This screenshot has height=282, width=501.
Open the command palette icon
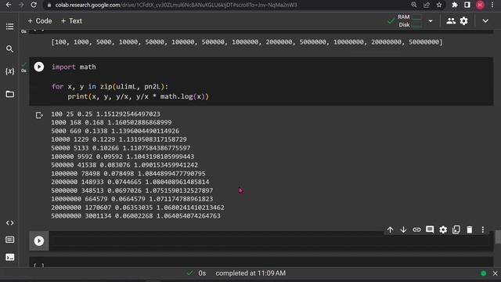click(9, 240)
